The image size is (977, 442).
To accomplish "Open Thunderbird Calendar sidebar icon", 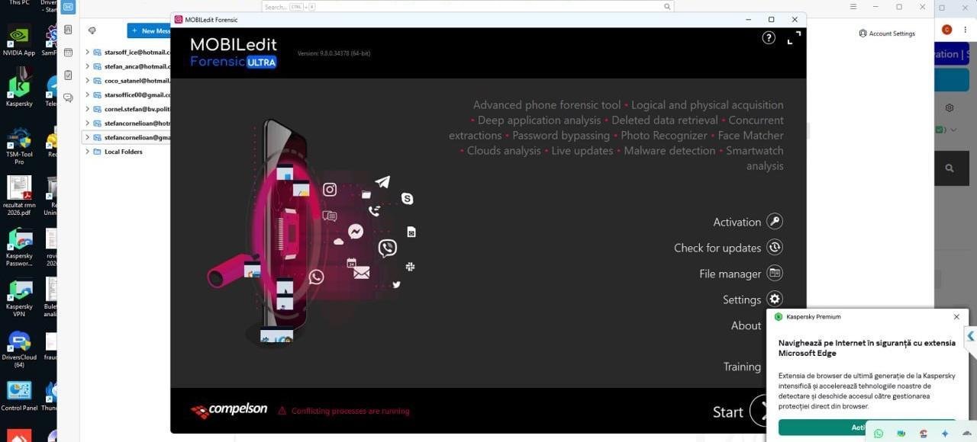I will [68, 53].
